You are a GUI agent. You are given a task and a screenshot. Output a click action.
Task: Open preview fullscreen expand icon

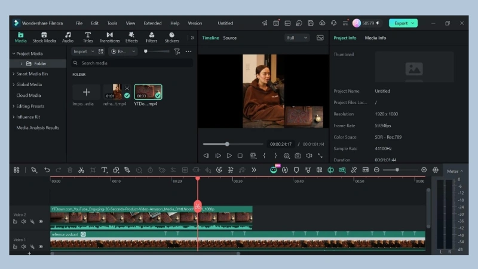(x=320, y=155)
